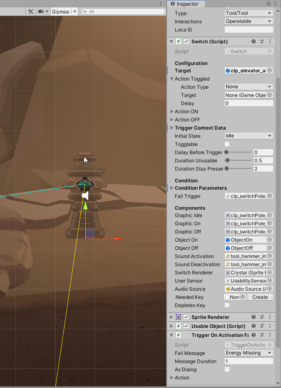Expand the Action ON foldout
The height and width of the screenshot is (388, 281).
172,112
